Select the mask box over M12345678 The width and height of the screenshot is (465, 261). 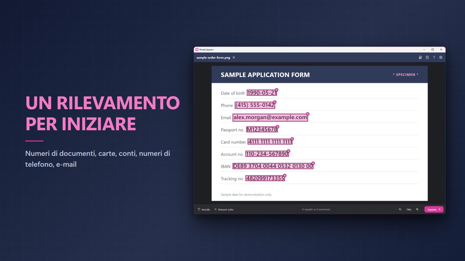coord(262,129)
